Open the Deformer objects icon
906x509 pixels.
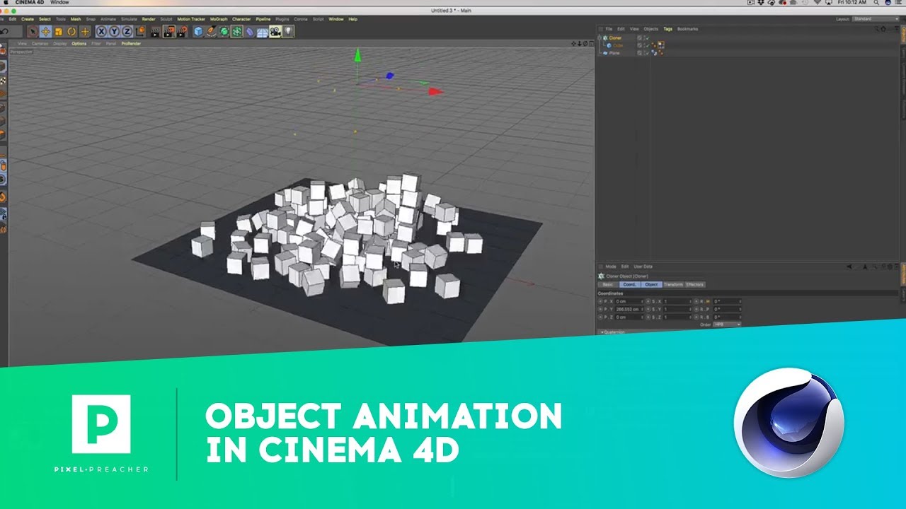(x=249, y=31)
